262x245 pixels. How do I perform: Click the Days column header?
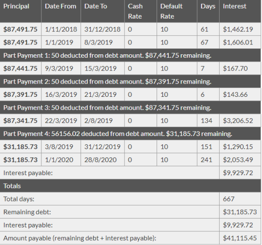click(208, 11)
